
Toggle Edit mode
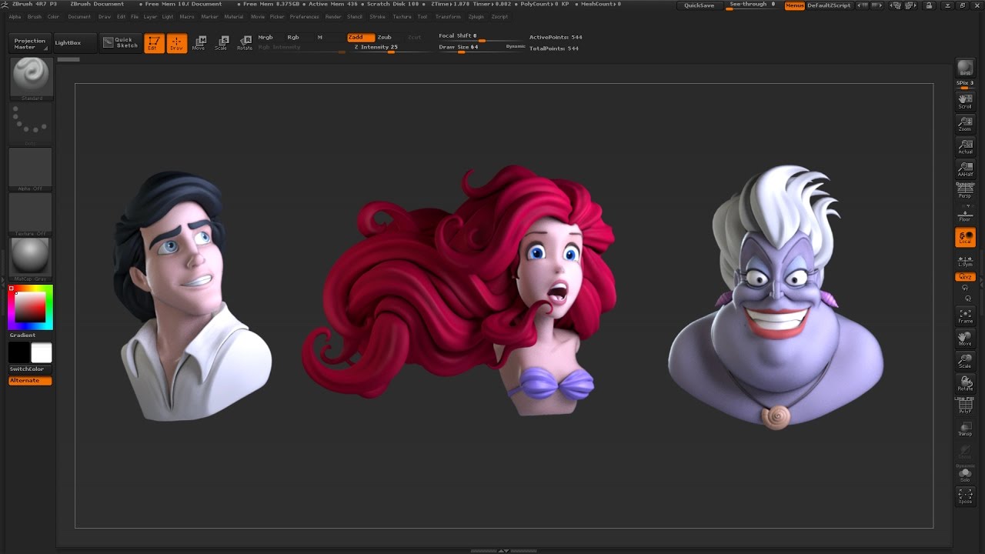tap(154, 43)
